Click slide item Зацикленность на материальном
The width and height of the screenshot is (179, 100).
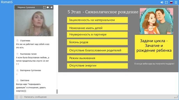point(97,20)
